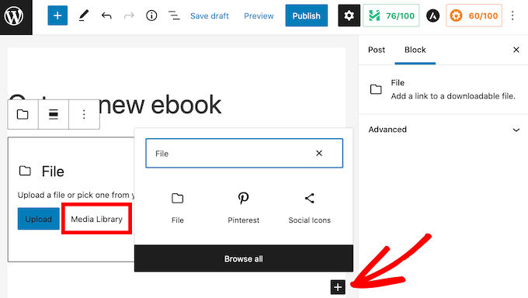Click the 'Upload a file or pick one' instruction text
Screen dimensions: 528x298
[x=76, y=195]
